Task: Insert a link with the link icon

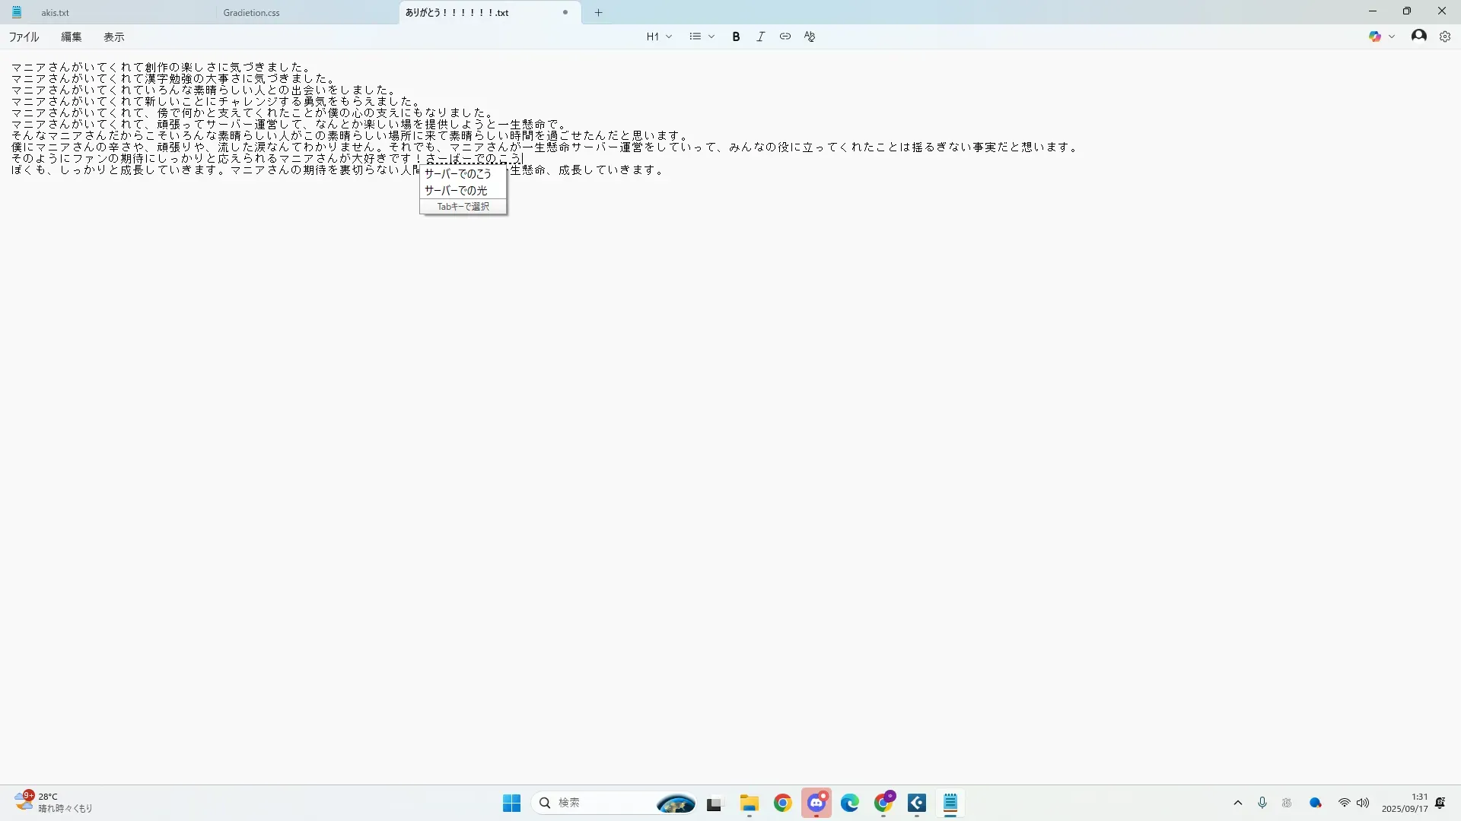Action: pyautogui.click(x=785, y=36)
